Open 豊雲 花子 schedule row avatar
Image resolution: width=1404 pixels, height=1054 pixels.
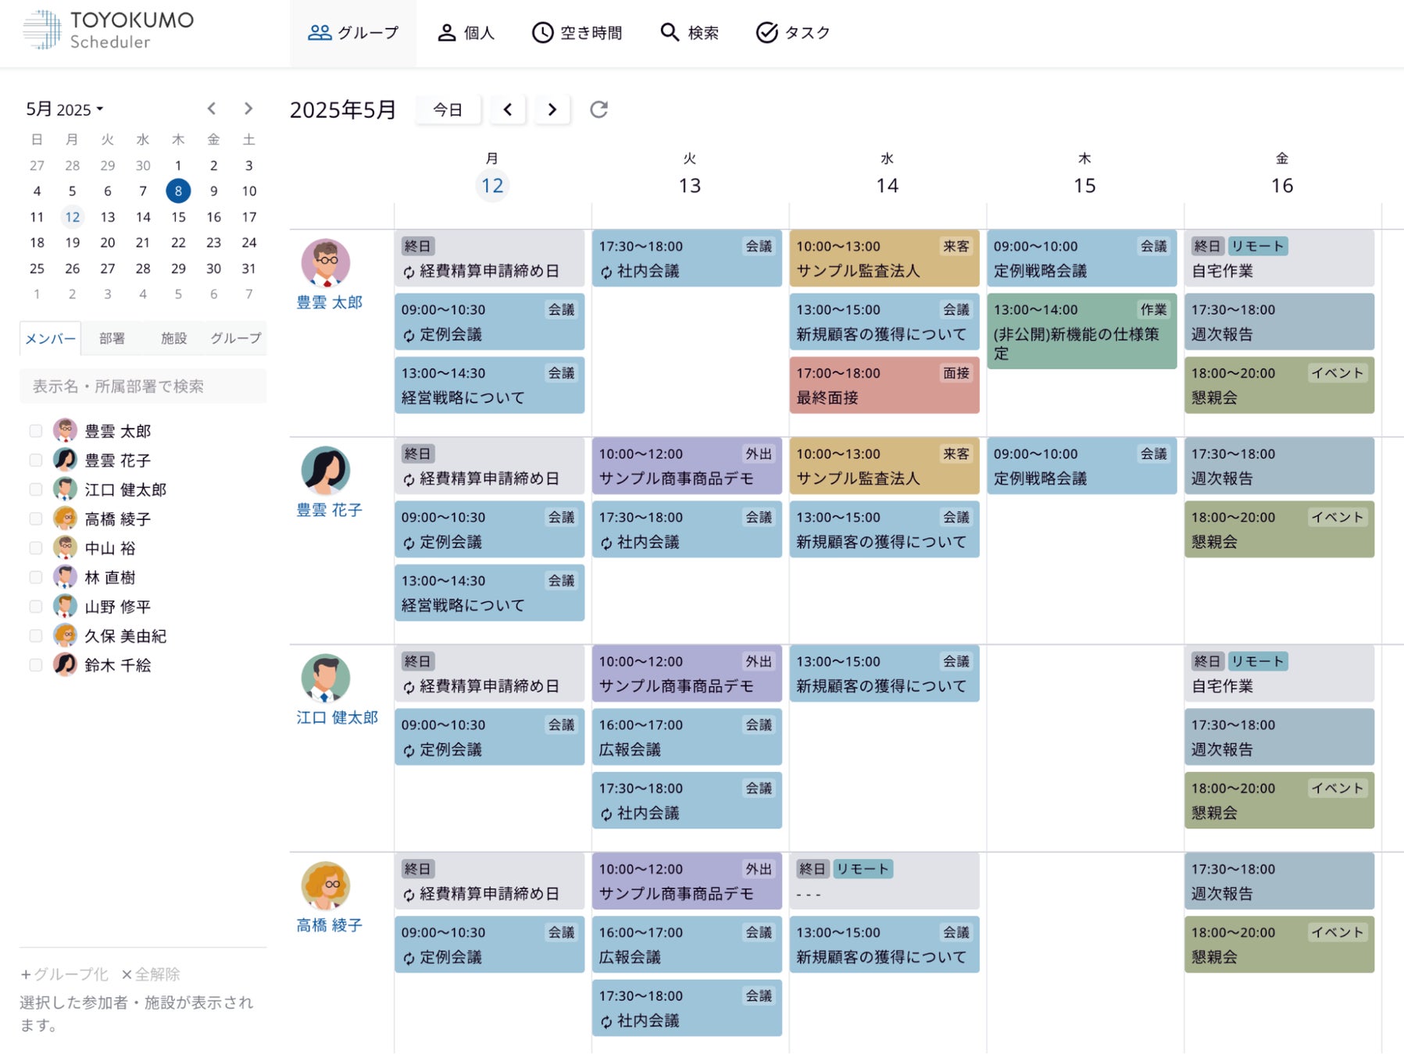click(x=326, y=471)
